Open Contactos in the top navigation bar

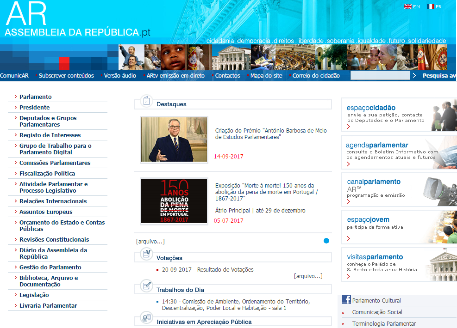(227, 76)
